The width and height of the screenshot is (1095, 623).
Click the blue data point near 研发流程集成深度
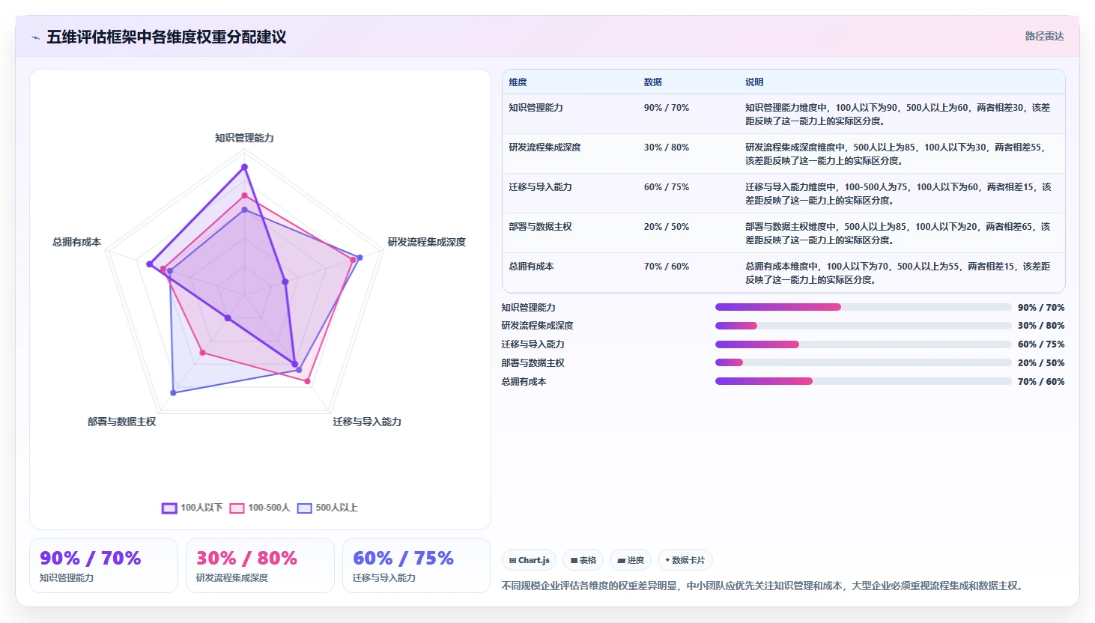point(360,258)
